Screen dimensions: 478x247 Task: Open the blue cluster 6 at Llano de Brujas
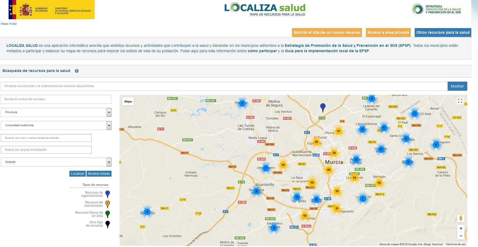click(x=381, y=150)
